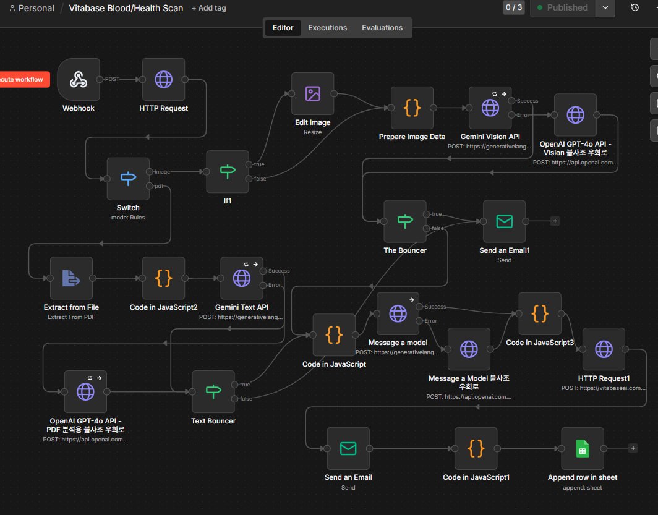Switch to the Editor tab
Screen dimensions: 658x515
[283, 28]
